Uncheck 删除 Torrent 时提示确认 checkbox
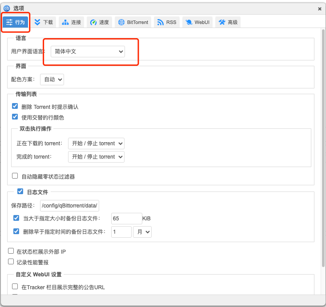 15,107
